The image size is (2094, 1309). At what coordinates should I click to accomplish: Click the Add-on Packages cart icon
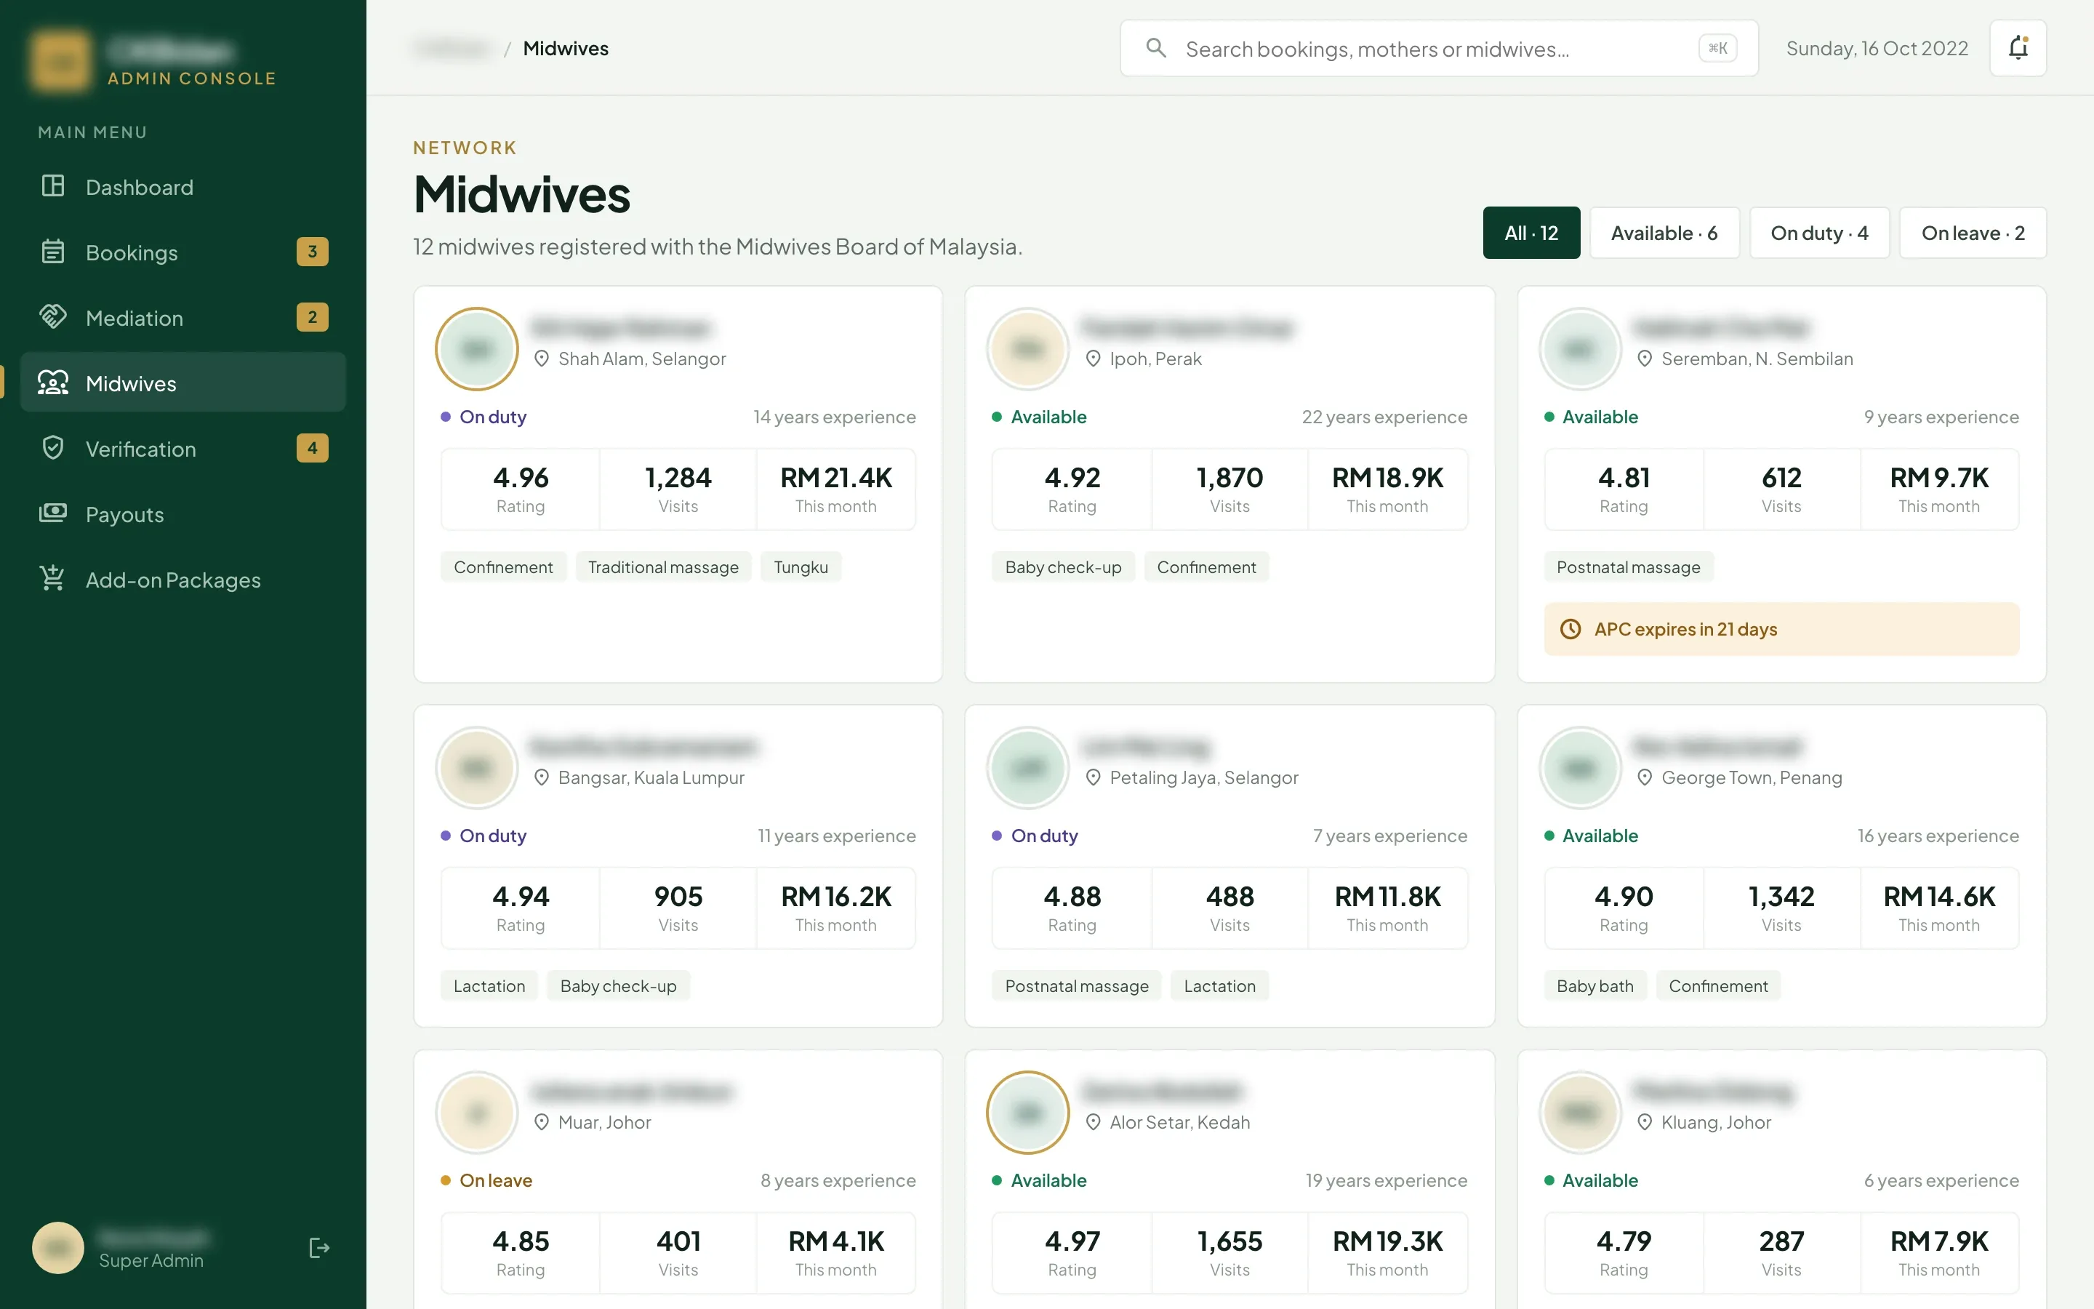pos(53,578)
